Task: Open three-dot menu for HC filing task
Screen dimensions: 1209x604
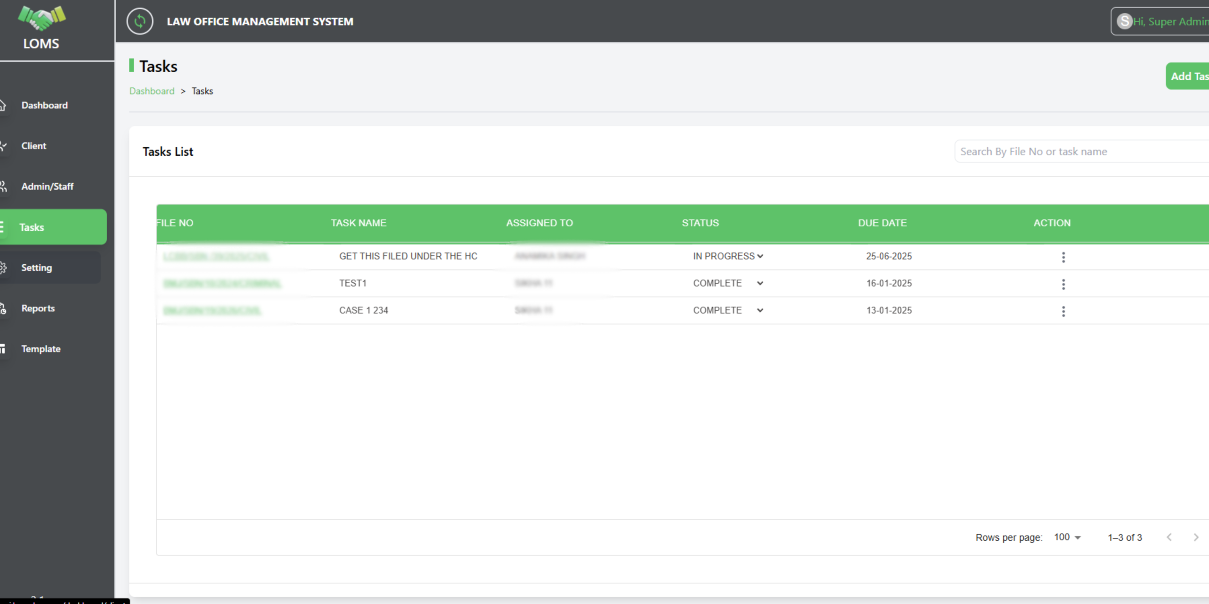Action: click(1063, 257)
